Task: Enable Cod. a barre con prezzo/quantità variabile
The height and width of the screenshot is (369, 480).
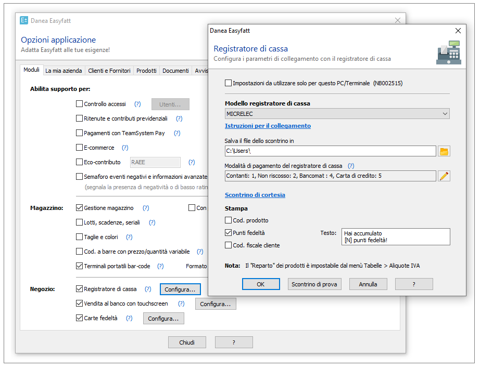Action: [x=79, y=252]
